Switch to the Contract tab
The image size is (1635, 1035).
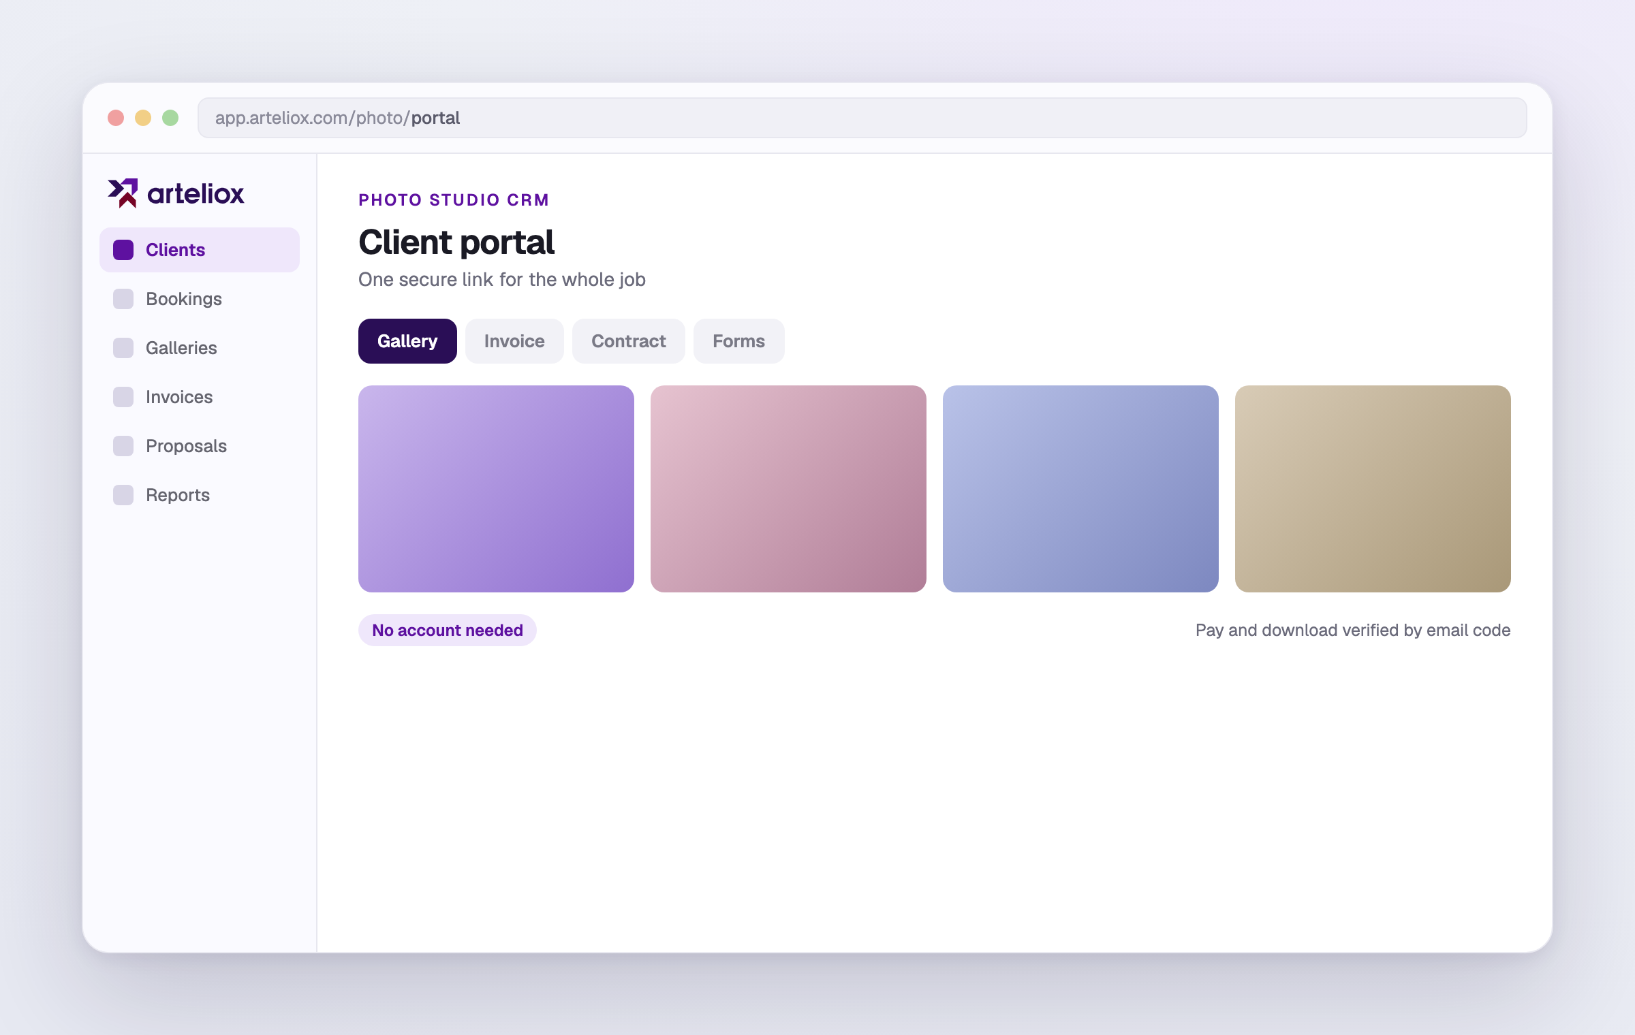coord(629,341)
